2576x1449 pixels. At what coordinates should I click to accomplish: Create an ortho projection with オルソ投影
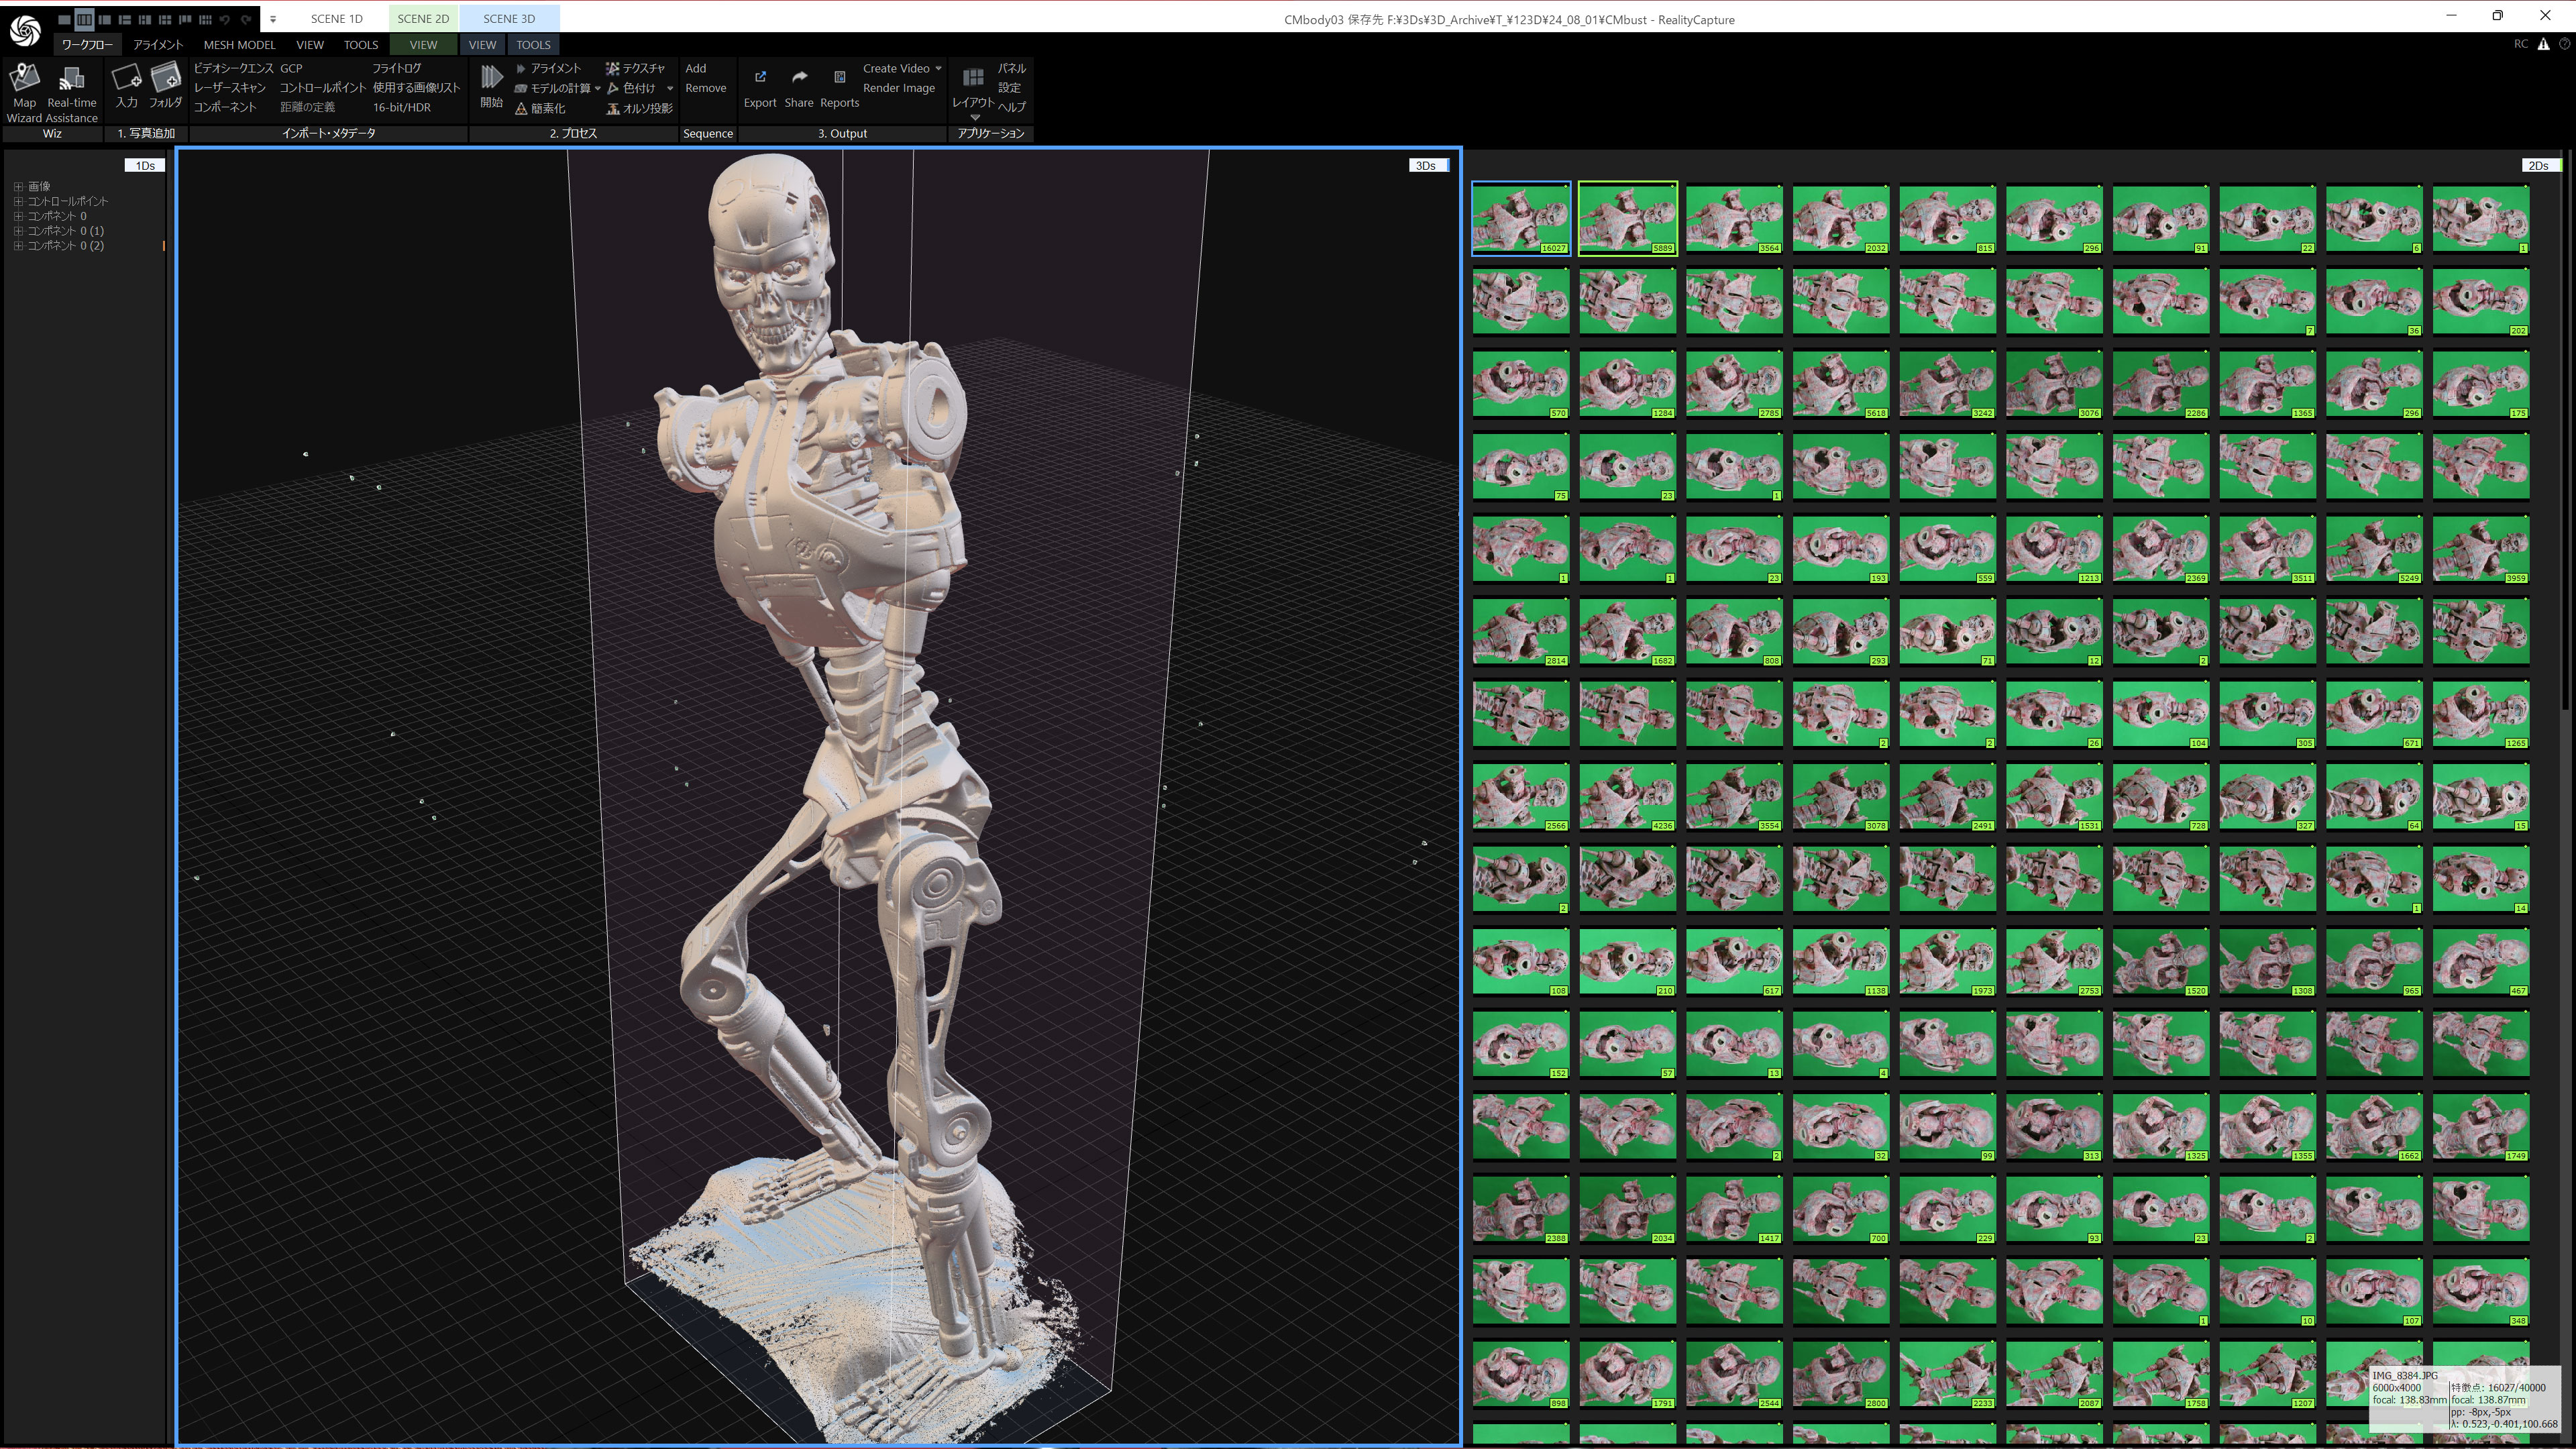coord(640,108)
